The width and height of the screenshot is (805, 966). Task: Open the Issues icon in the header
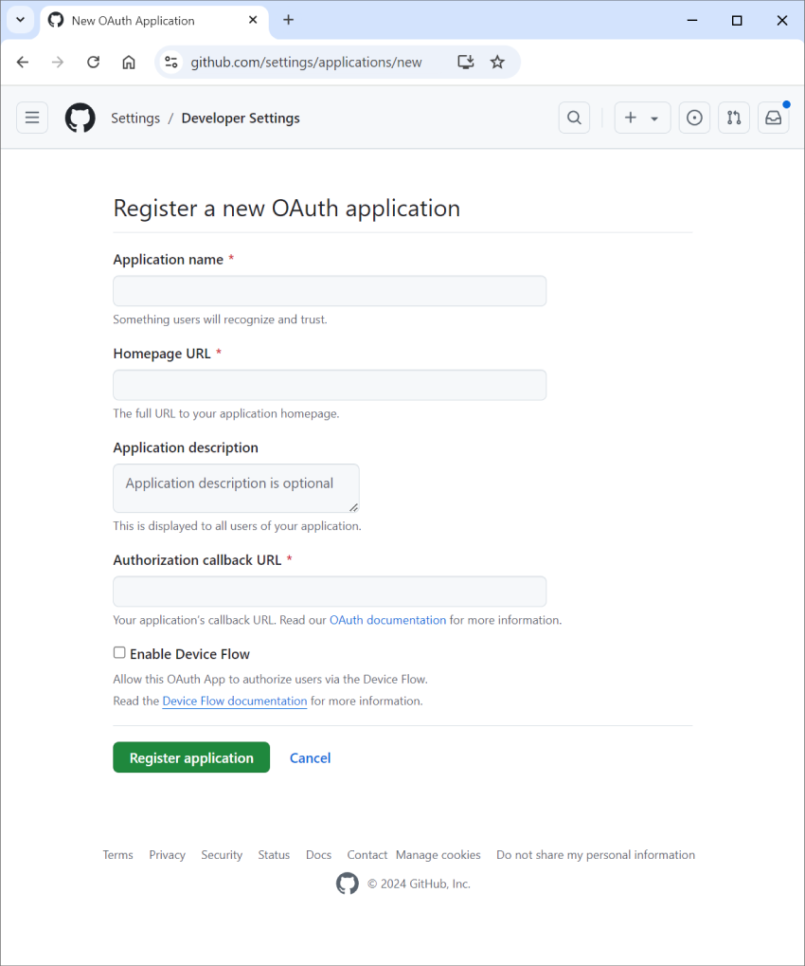click(x=694, y=118)
